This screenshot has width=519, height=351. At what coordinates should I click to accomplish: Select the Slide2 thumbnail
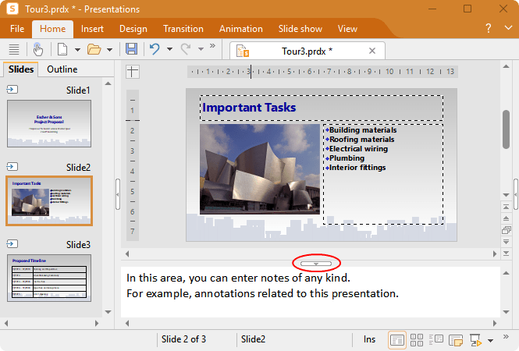point(49,200)
